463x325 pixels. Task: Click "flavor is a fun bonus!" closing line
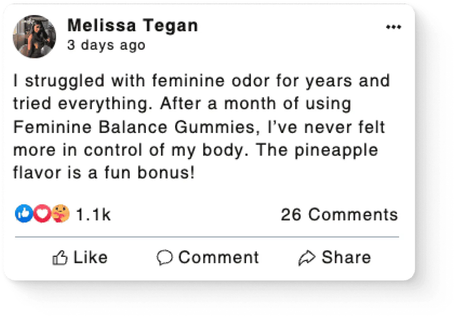tap(104, 173)
